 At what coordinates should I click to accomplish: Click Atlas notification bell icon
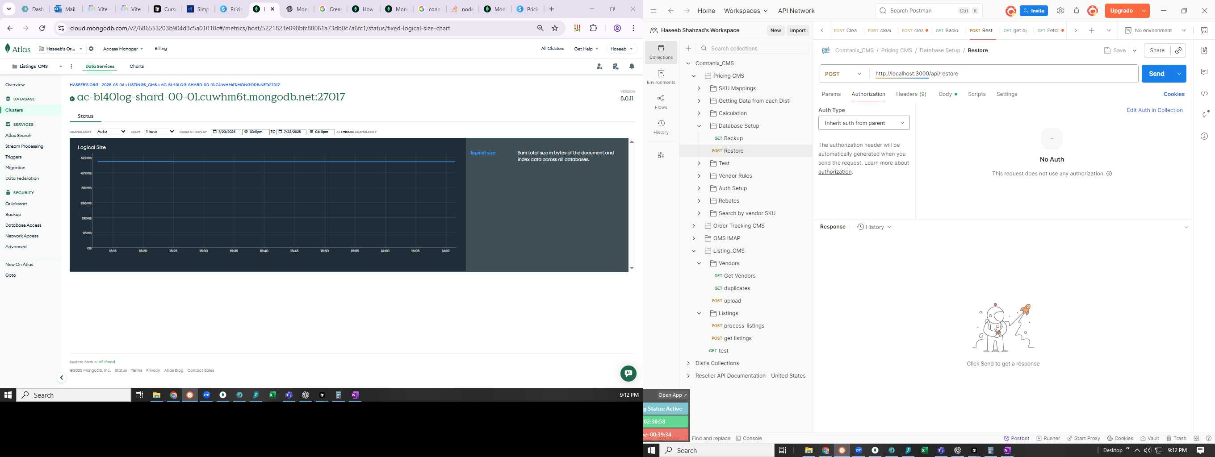pos(632,66)
